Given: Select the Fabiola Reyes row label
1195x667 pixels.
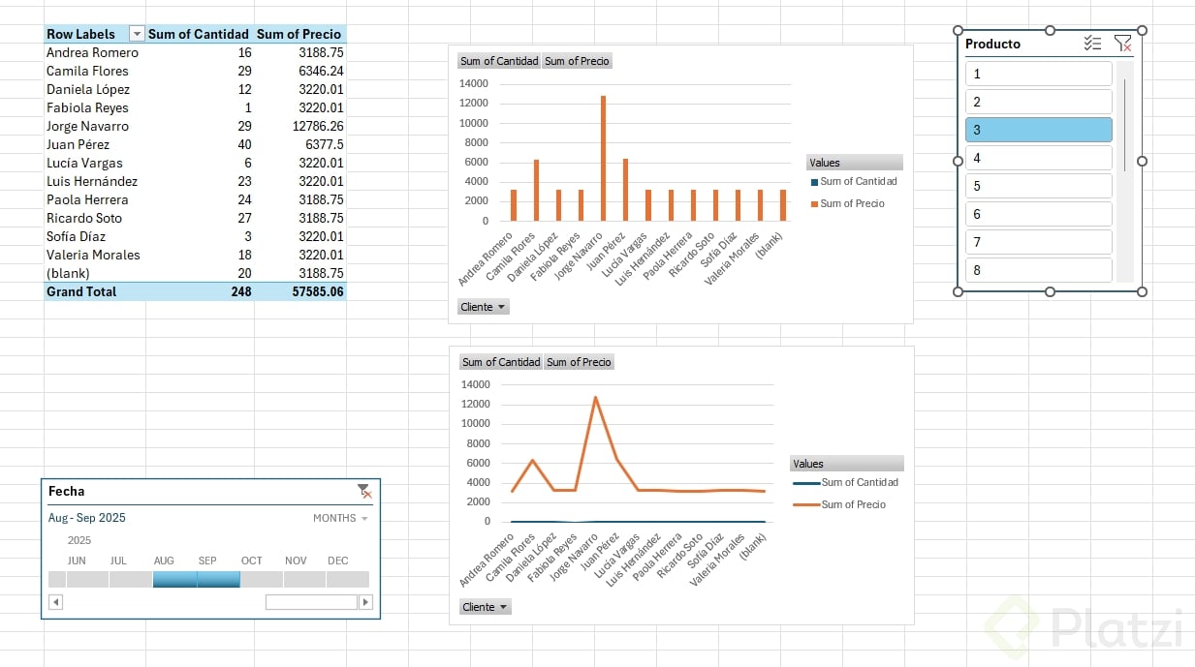Looking at the screenshot, I should point(87,107).
